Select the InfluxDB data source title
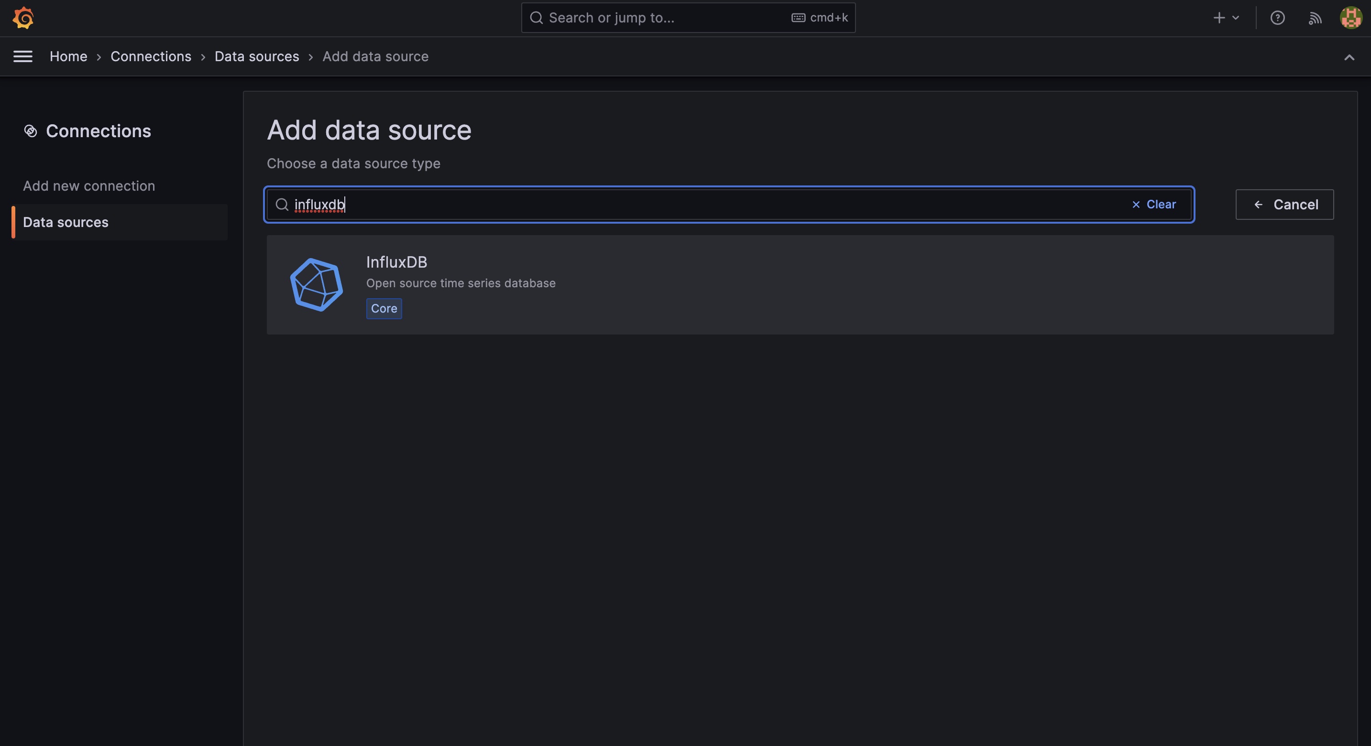This screenshot has width=1371, height=746. [x=396, y=261]
